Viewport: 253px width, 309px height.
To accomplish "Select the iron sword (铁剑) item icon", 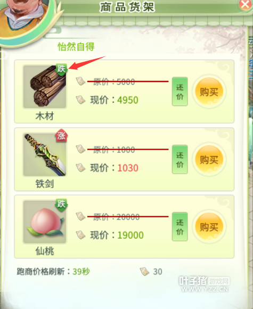I will point(45,154).
